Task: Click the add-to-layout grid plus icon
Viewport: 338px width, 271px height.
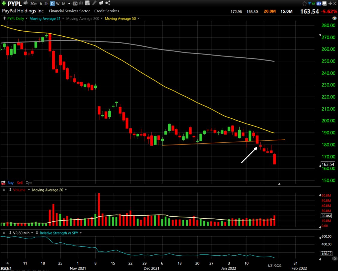Action: tap(87, 3)
